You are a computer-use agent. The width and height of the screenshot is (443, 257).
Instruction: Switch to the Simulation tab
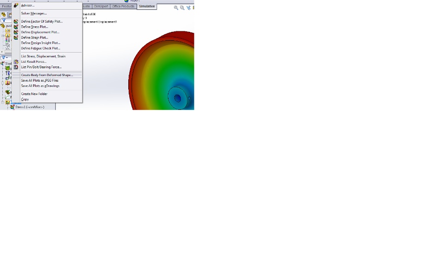[x=147, y=6]
